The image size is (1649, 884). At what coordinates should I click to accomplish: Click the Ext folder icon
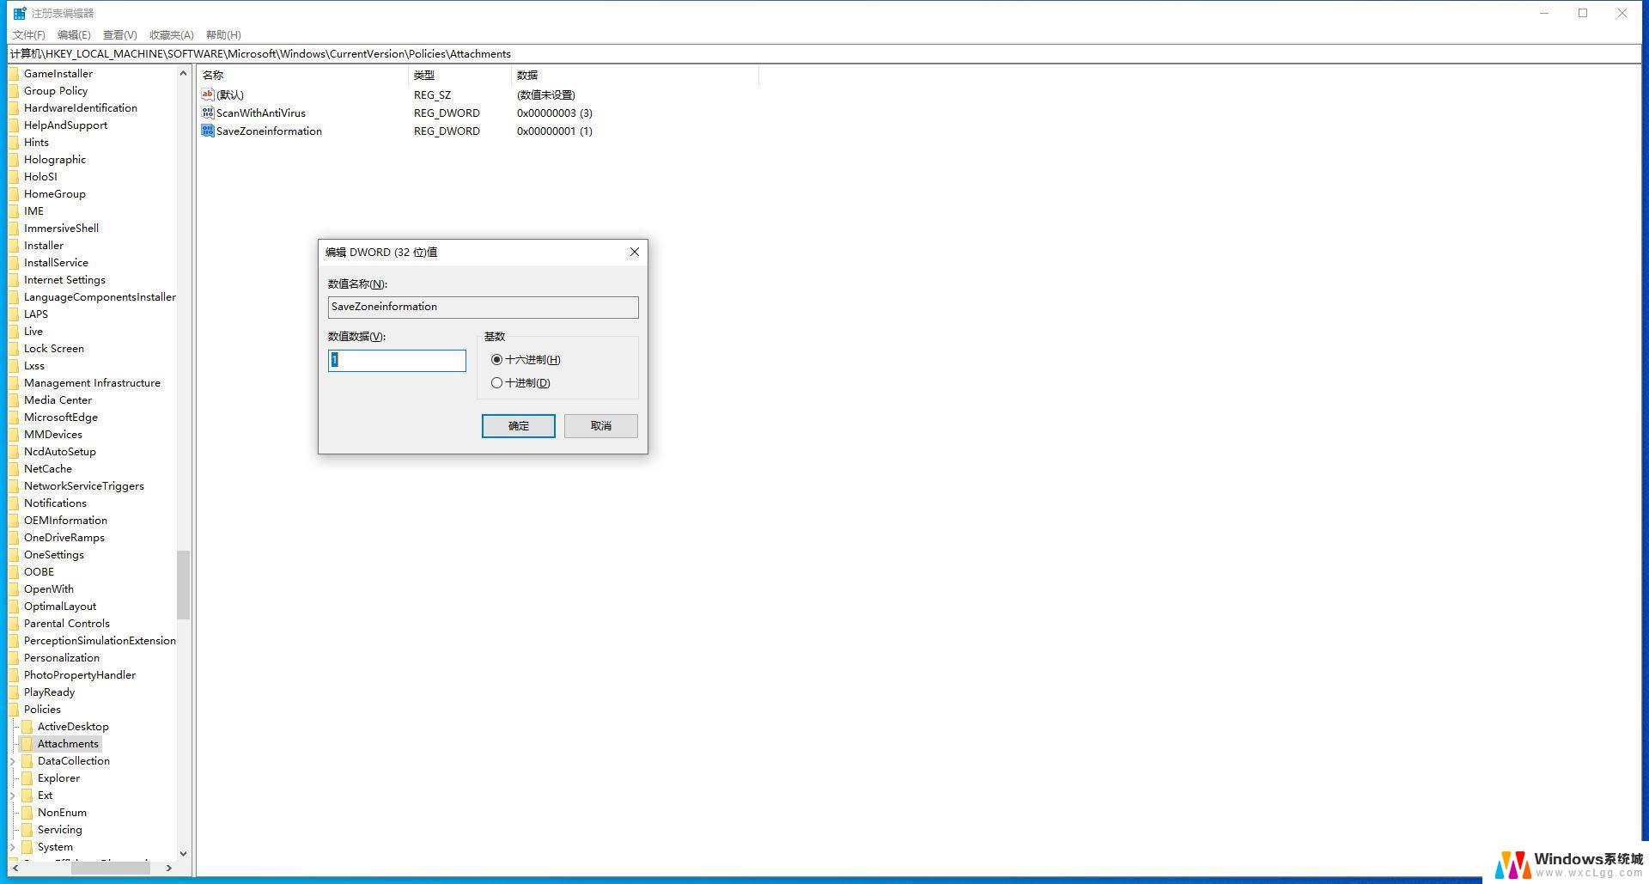27,796
